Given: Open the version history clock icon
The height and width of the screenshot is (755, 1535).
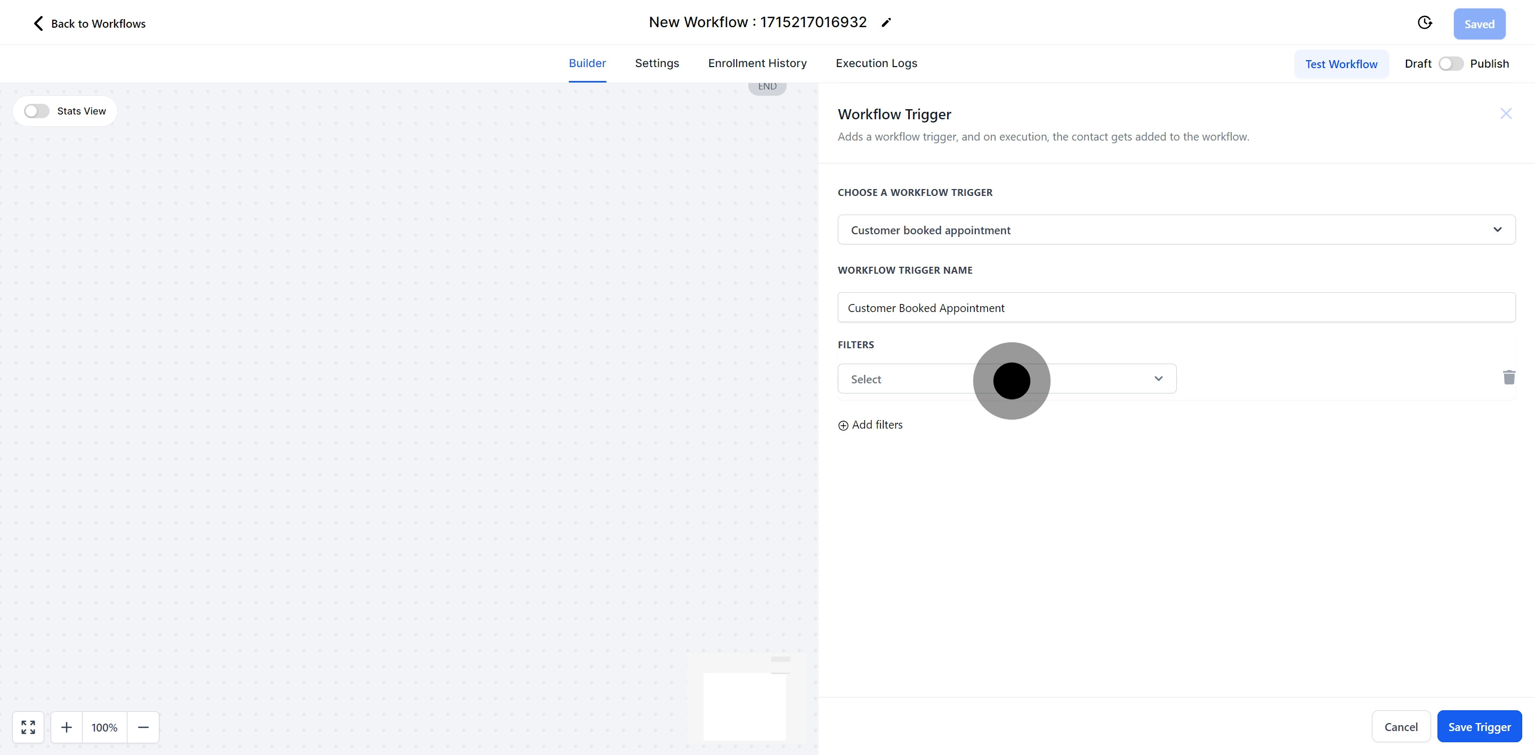Looking at the screenshot, I should [x=1424, y=22].
